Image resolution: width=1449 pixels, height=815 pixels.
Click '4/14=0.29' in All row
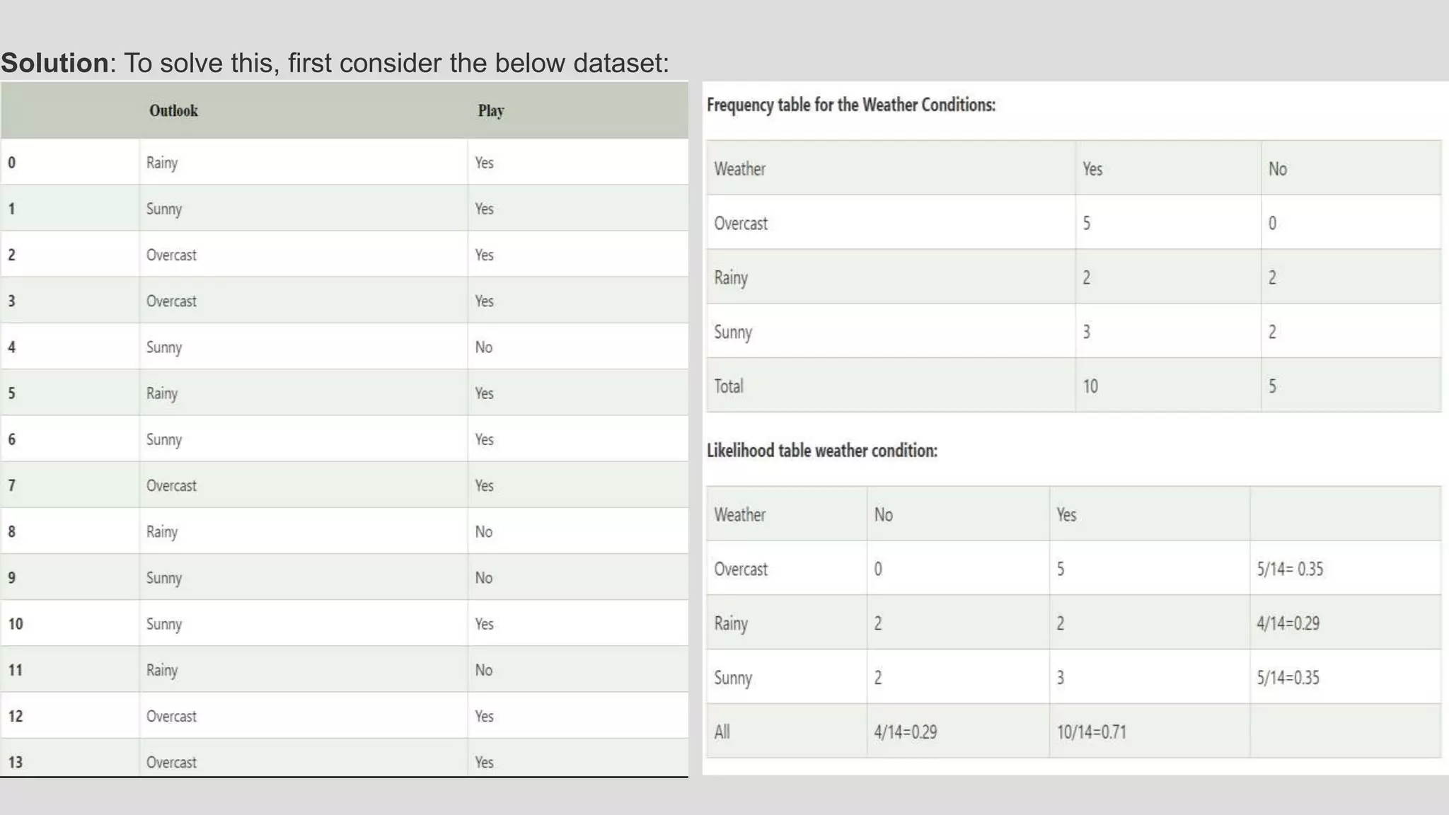[x=906, y=732]
